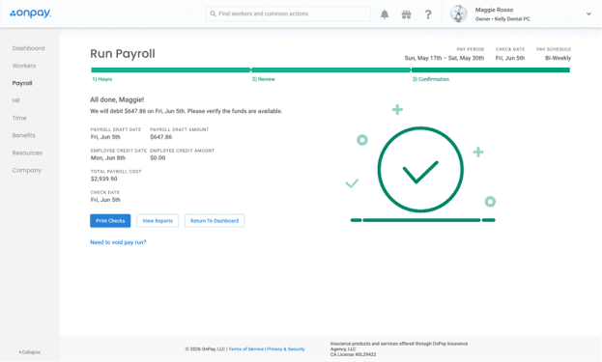Open Workers in the sidebar
This screenshot has width=602, height=362.
24,66
